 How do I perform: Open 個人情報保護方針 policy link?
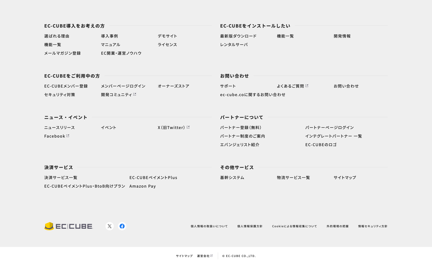tap(250, 226)
